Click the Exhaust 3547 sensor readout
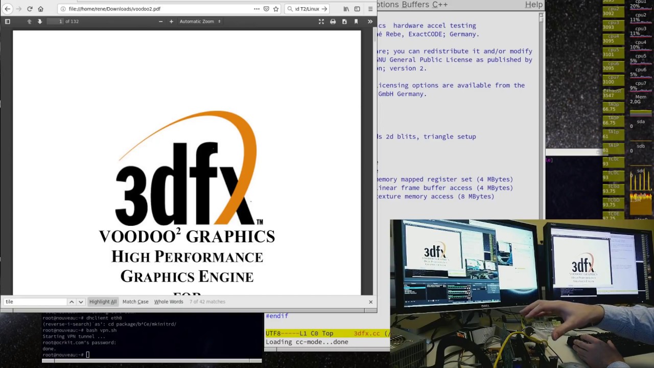The height and width of the screenshot is (368, 654). tap(613, 93)
